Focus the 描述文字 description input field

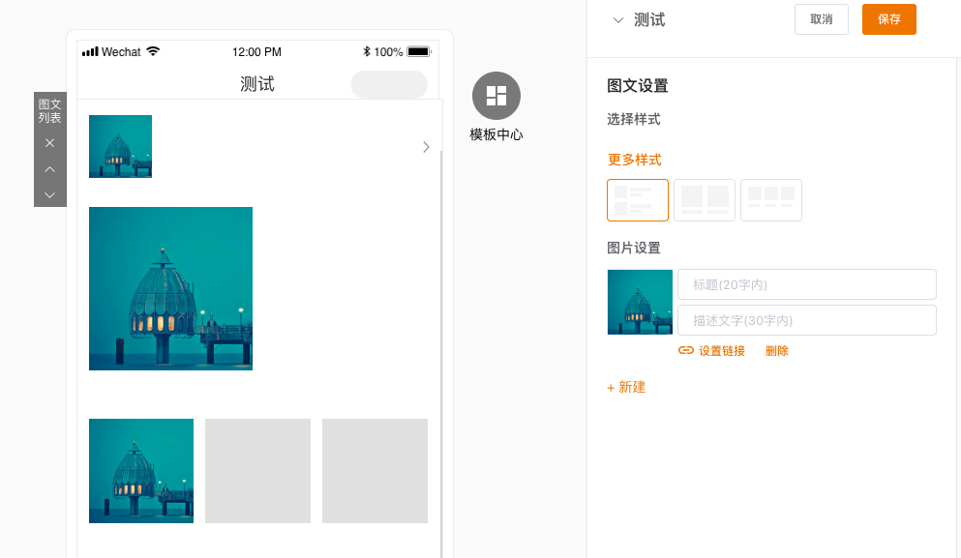(806, 320)
